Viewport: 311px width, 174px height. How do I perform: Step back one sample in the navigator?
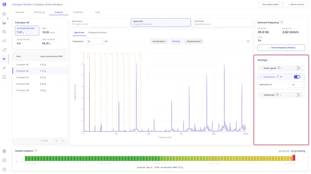(x=21, y=162)
